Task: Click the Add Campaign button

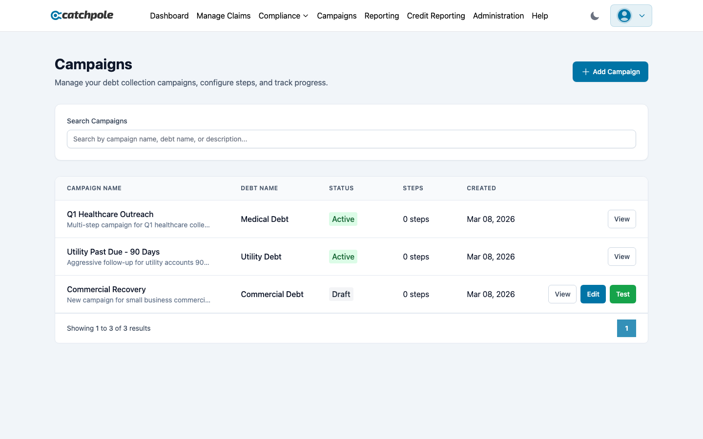Action: click(610, 71)
